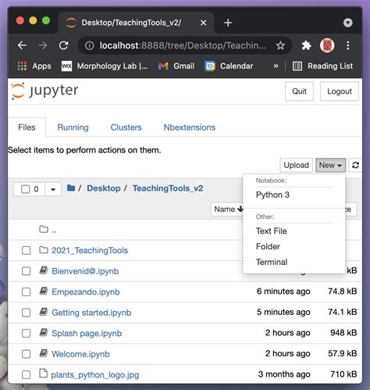
Task: Refresh notebook list with the circular arrows icon
Action: tap(355, 165)
